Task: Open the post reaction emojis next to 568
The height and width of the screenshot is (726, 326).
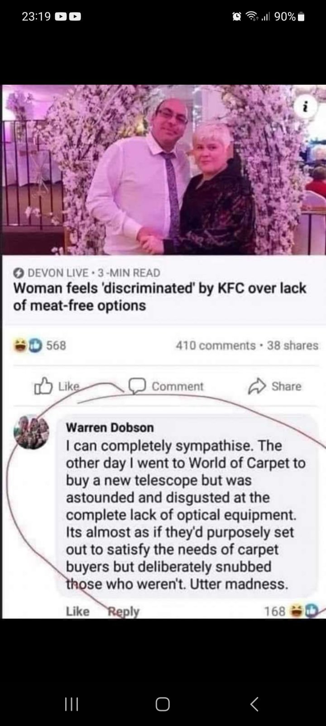Action: pyautogui.click(x=28, y=345)
